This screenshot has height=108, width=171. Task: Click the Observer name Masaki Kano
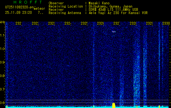coord(99,3)
